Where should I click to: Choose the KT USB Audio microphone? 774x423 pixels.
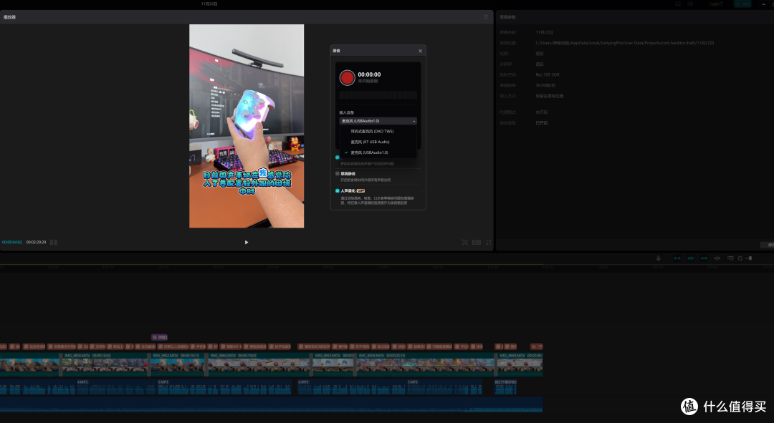pyautogui.click(x=378, y=142)
